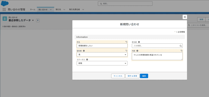Viewport: 209px width, 97px height.
Task: Click the magnifier icon in 担当者 lookup
Action: tap(181, 46)
